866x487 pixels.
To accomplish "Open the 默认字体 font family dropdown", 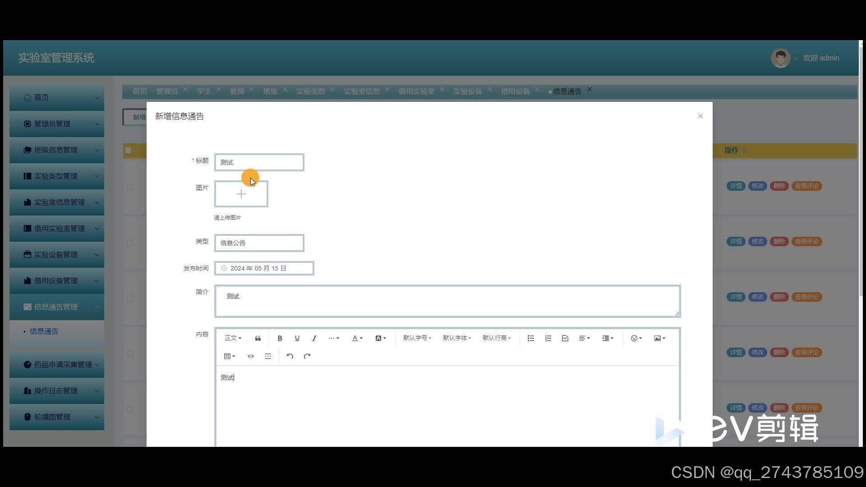I will coord(456,338).
